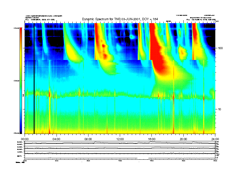Click the black vertical data gap line

(x=34, y=78)
